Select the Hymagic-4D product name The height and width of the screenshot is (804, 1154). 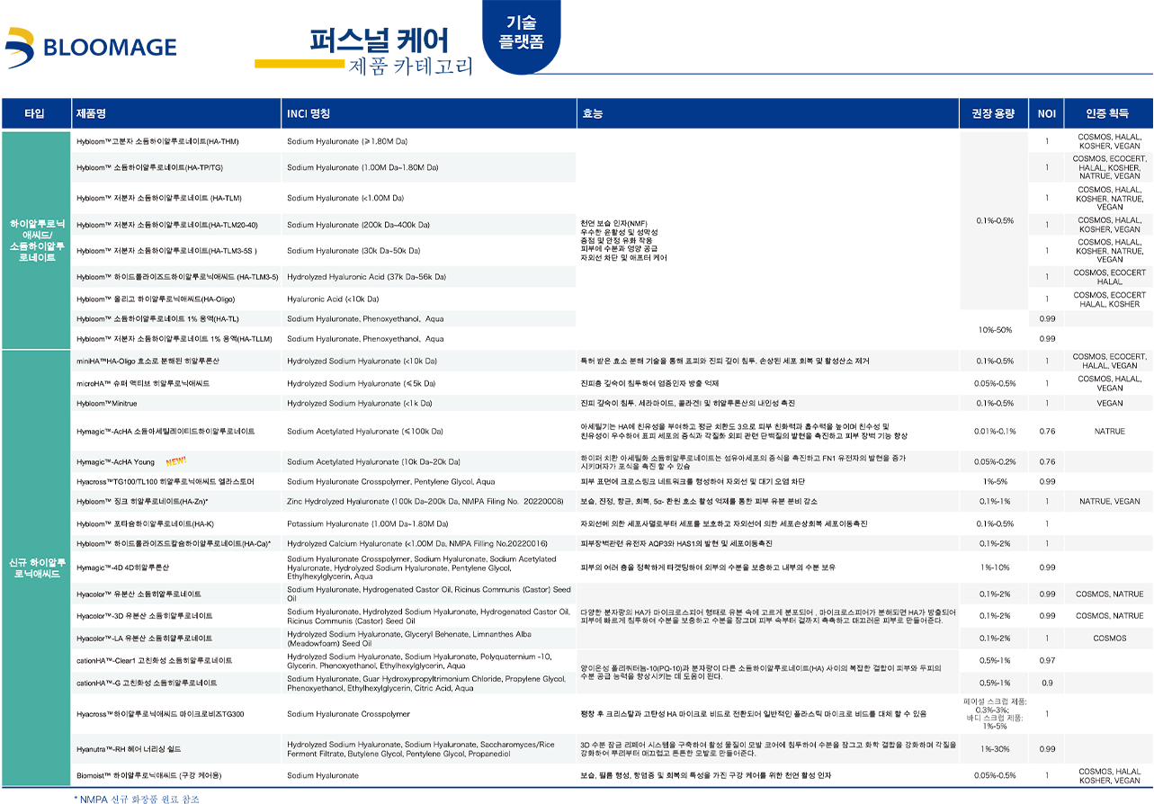[x=122, y=567]
